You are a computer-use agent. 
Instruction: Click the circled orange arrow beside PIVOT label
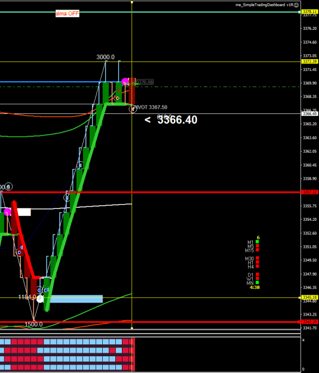click(x=133, y=109)
